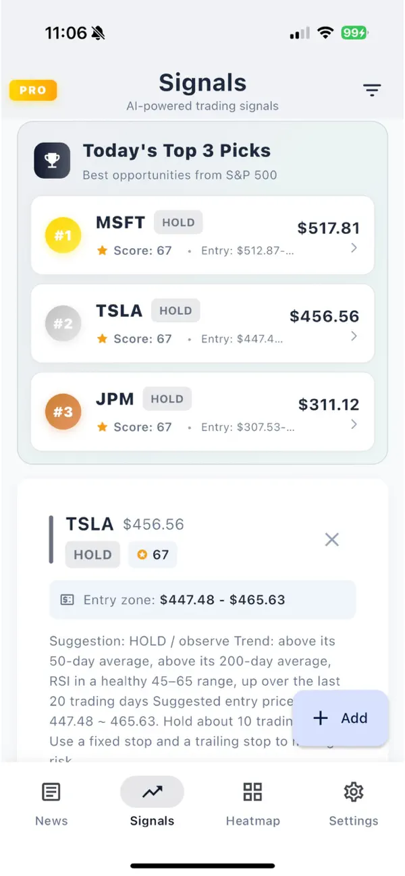
Task: Open the JPM pick card
Action: point(202,411)
